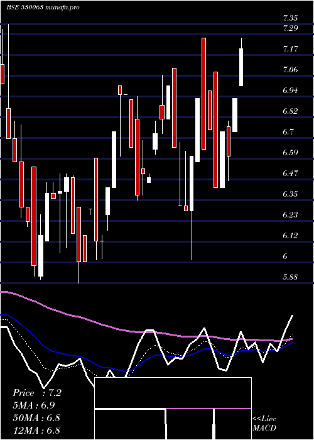Click the 6.12 price axis label

pyautogui.click(x=290, y=236)
